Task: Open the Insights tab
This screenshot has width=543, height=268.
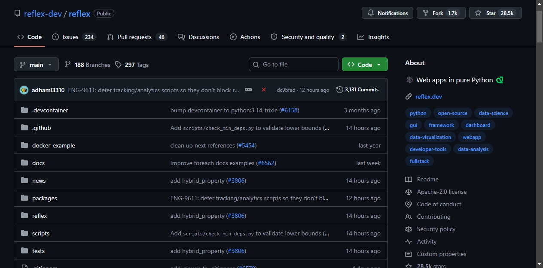Action: click(373, 37)
